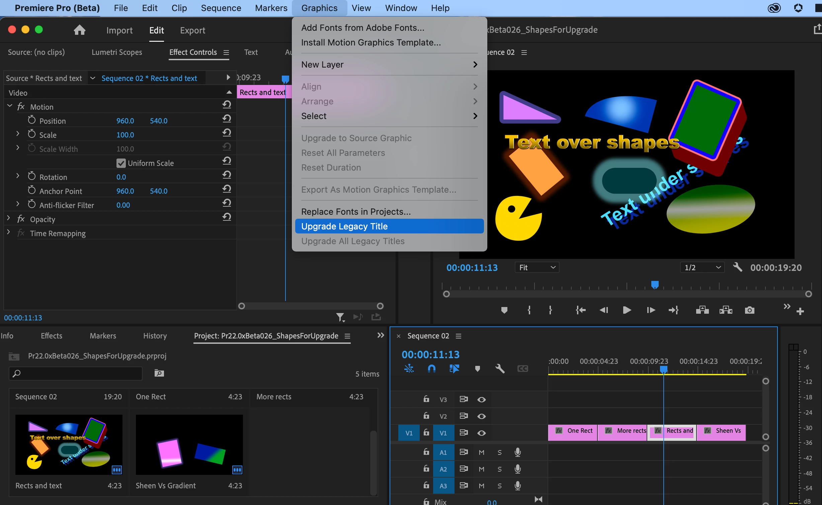Reset the Position parameter

(227, 118)
